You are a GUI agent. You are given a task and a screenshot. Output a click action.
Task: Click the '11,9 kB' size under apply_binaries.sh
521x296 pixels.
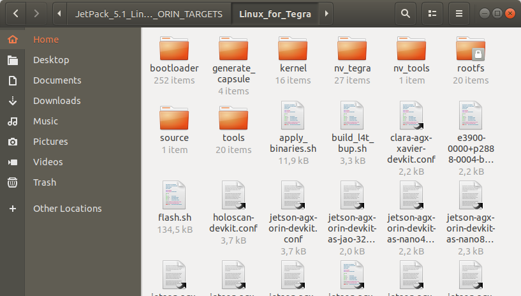pos(293,161)
